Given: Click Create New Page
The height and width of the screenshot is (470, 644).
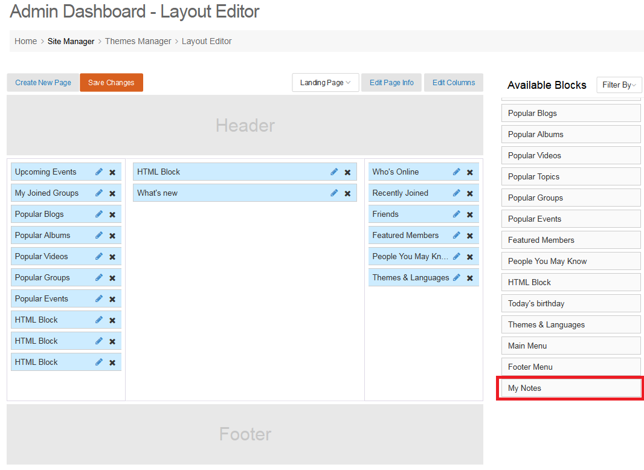Looking at the screenshot, I should 43,83.
